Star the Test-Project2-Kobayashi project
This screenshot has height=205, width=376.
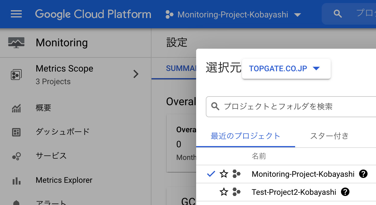[224, 192]
